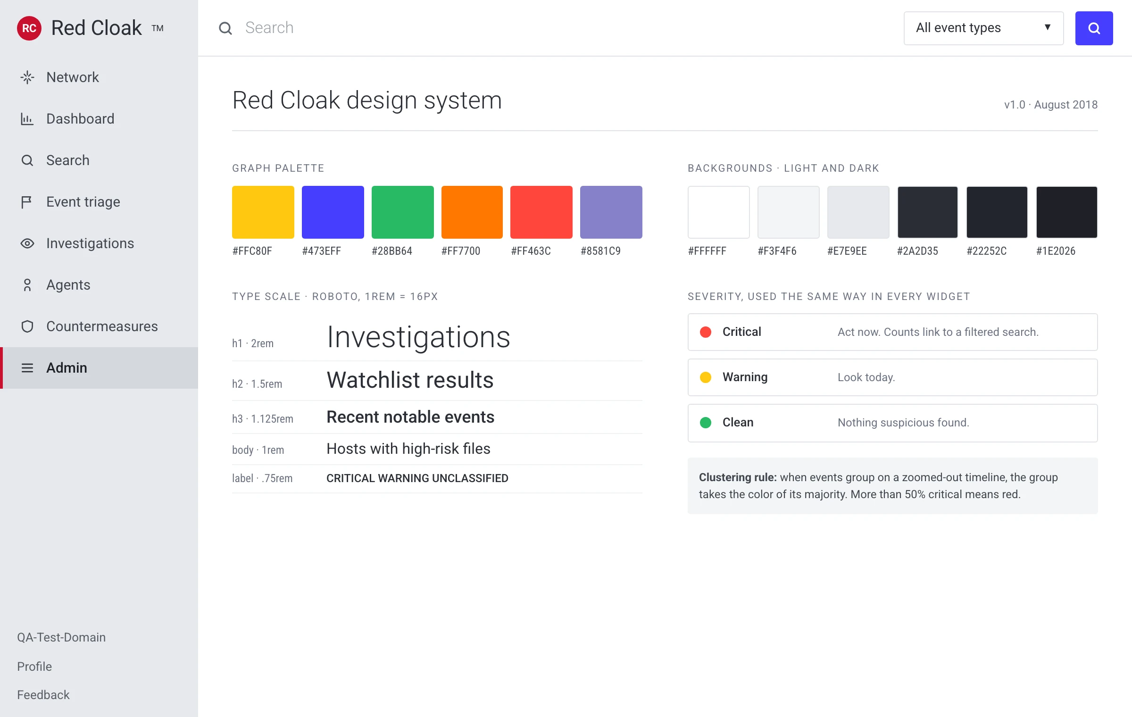
Task: Select the #E7E9EE light grey swatch
Action: tap(858, 212)
